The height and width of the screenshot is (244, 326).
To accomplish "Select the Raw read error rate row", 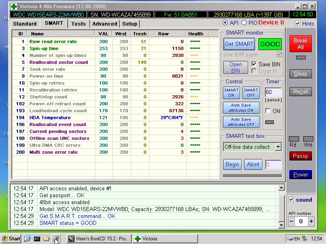I will pyautogui.click(x=115, y=41).
